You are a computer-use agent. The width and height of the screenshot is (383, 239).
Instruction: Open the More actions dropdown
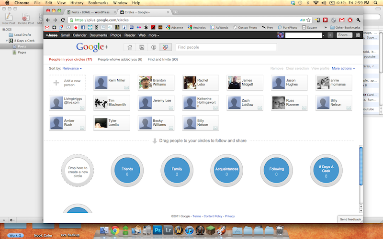(343, 68)
